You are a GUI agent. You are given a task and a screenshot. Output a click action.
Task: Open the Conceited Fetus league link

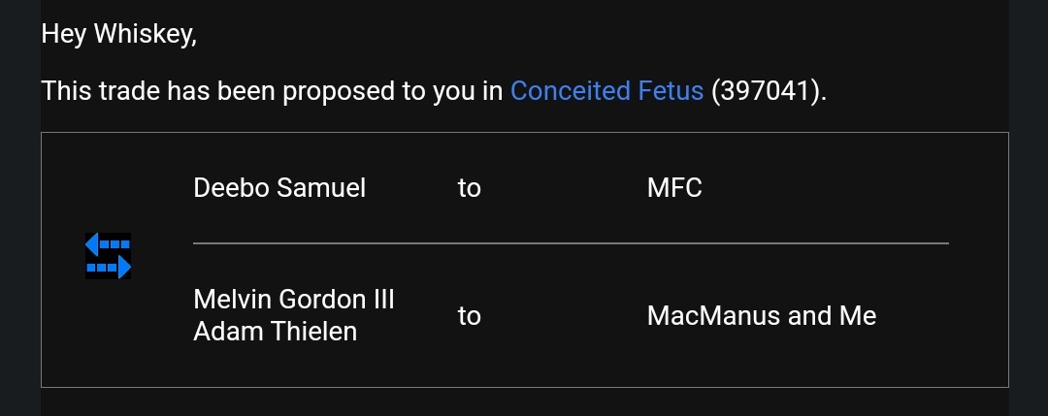pyautogui.click(x=606, y=91)
